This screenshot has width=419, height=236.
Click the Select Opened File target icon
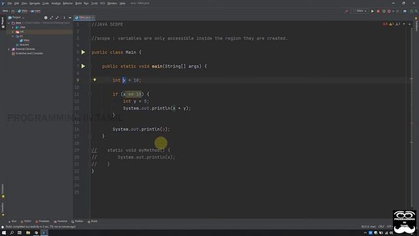coord(46,18)
